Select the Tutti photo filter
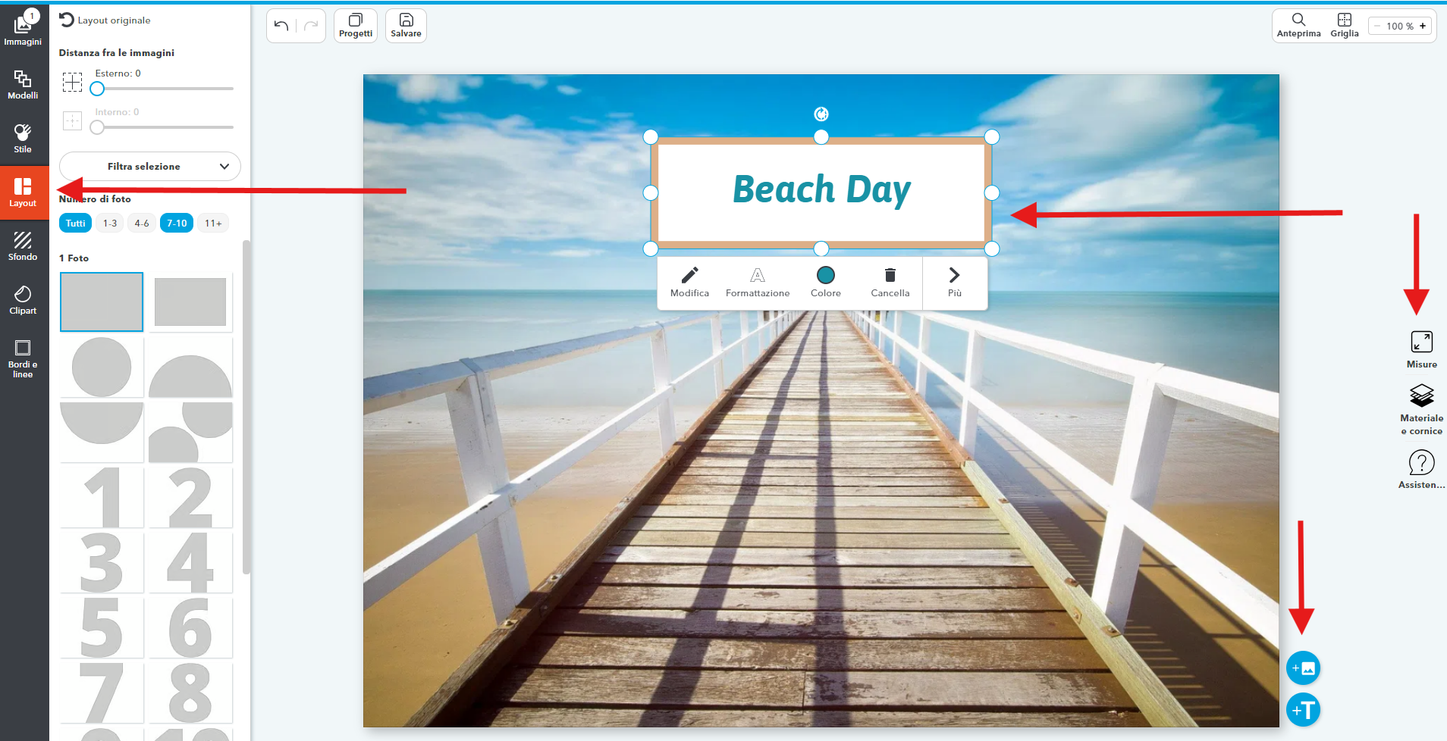The width and height of the screenshot is (1447, 741). (75, 224)
